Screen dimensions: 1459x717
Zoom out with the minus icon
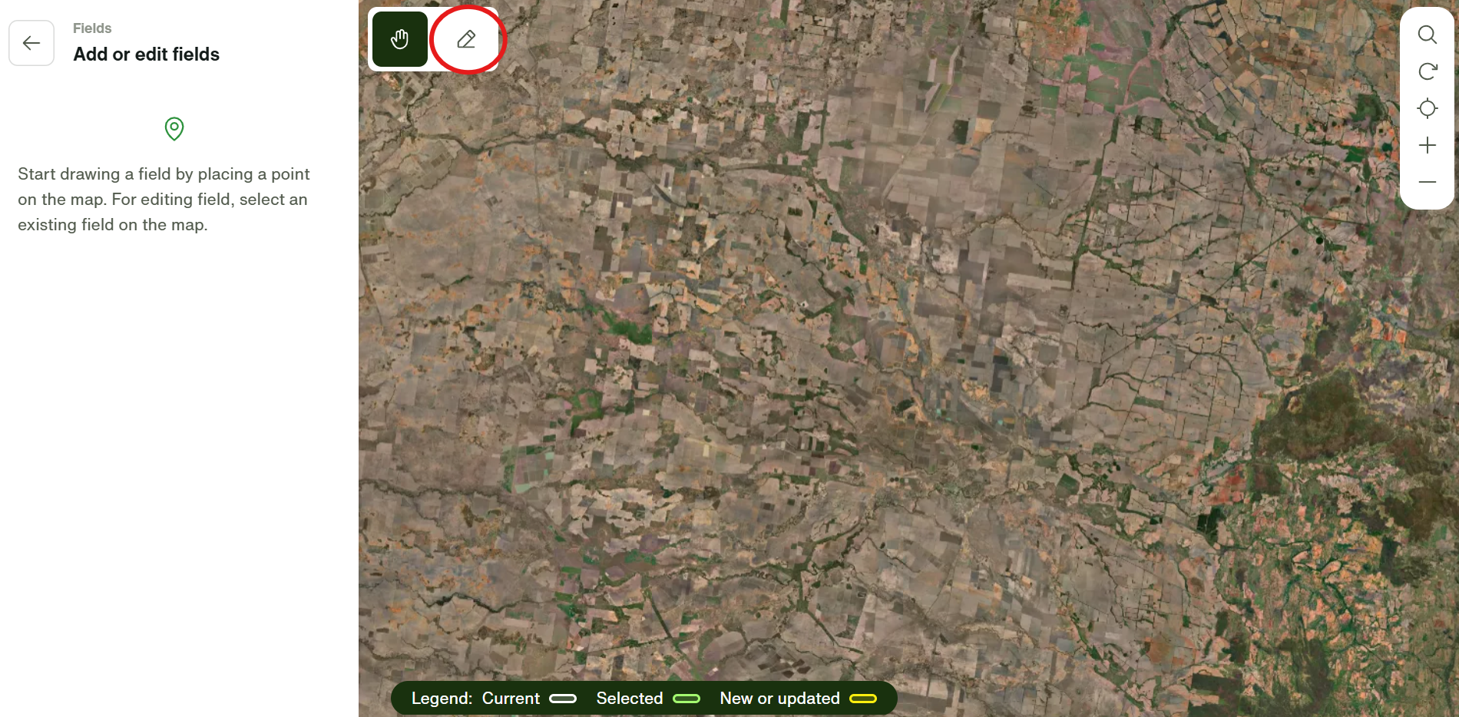(1427, 182)
